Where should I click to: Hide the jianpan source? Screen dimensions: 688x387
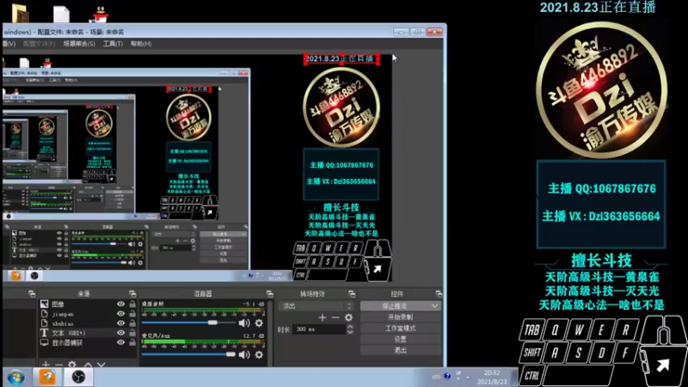120,314
